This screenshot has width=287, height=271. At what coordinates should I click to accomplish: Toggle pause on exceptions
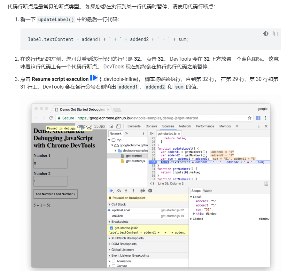[x=150, y=191]
